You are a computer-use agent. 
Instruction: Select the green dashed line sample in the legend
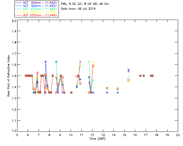[18, 9]
